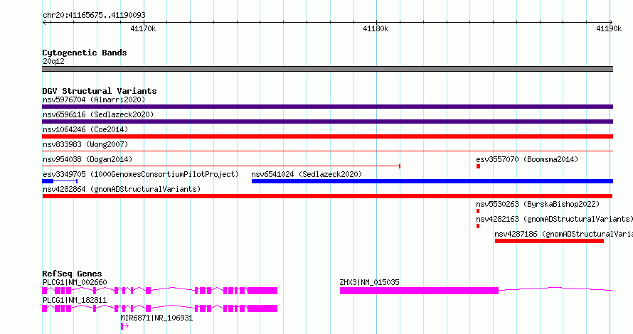Open the ZHX3|NM_015035 gene label
This screenshot has width=633, height=334.
click(x=369, y=282)
